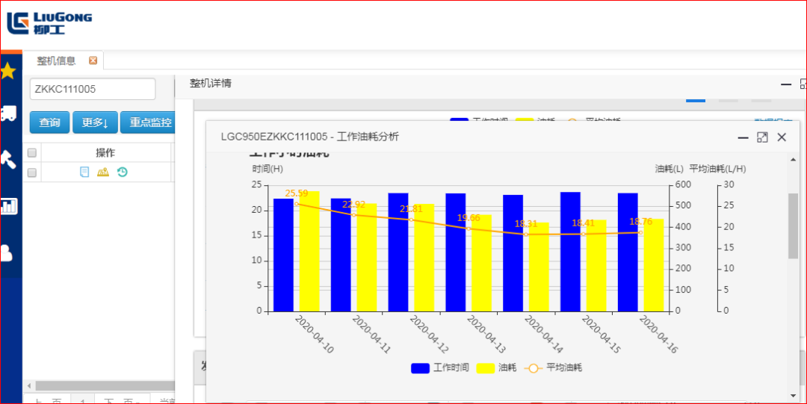Toggle the 油耗 yellow legend series

pos(497,367)
